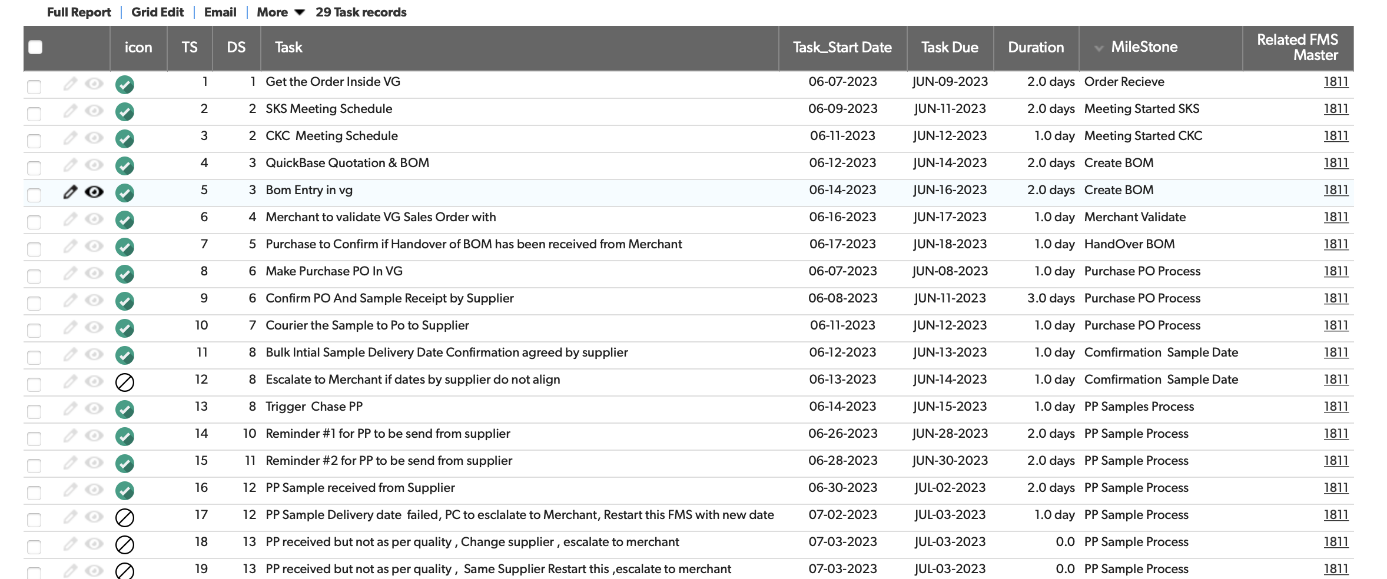Select checkbox for Trigger Chase PP row

(x=34, y=411)
